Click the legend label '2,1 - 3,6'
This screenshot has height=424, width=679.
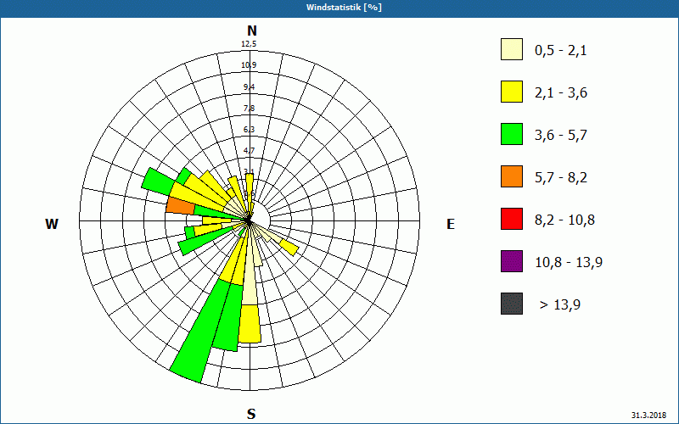tap(561, 93)
